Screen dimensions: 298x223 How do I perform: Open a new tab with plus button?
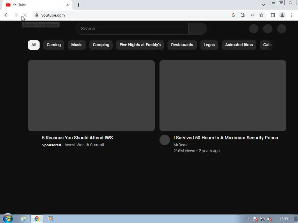coord(79,5)
